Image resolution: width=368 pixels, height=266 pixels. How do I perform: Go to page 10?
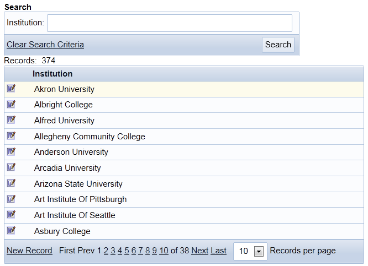tap(164, 251)
